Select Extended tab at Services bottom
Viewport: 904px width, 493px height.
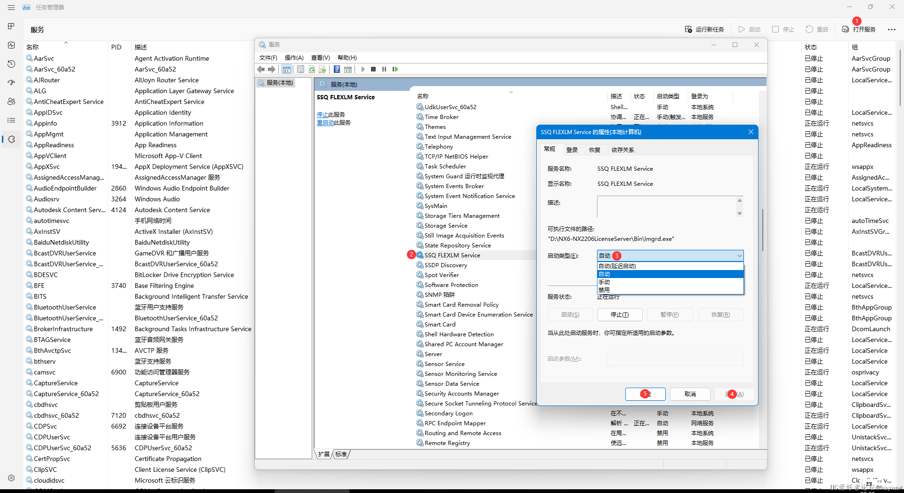[324, 454]
